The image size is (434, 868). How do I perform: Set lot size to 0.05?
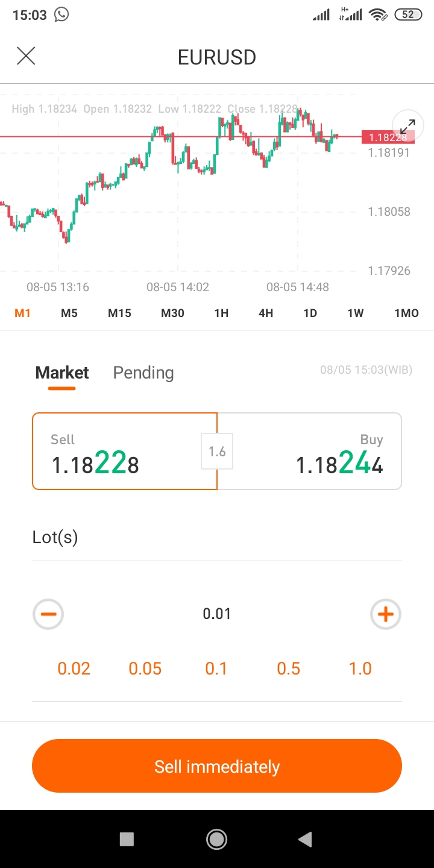coord(145,668)
